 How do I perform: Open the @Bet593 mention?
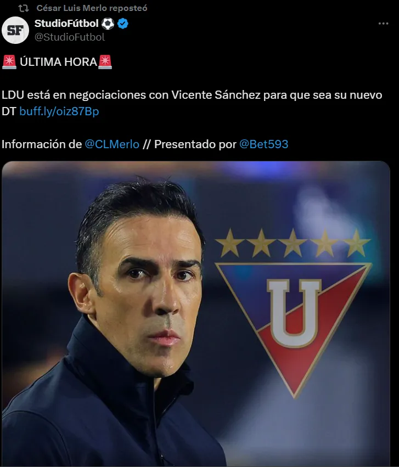(264, 144)
